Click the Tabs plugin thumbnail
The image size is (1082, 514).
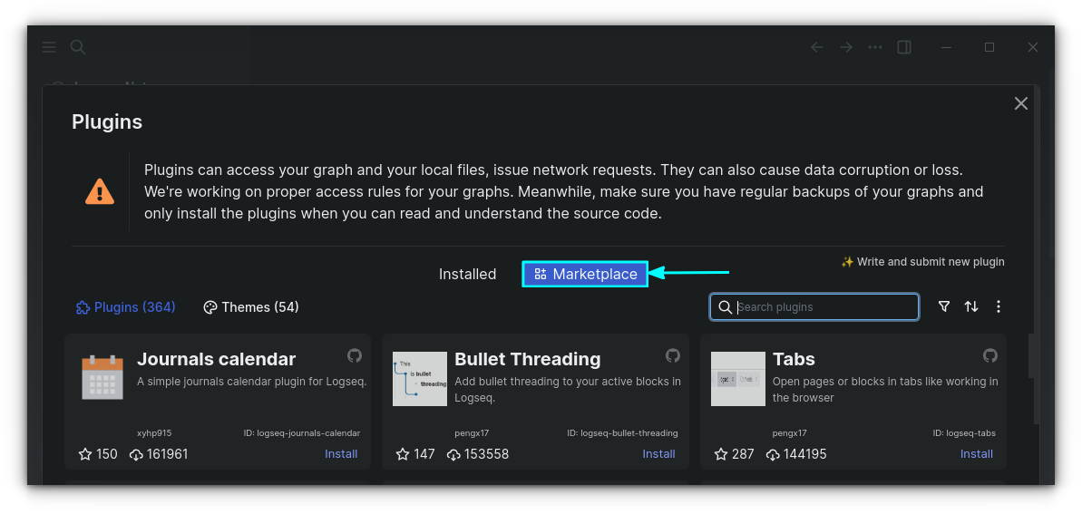click(x=738, y=378)
